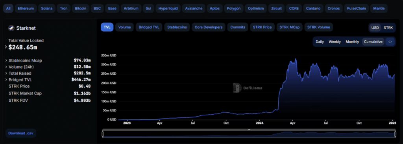Open the Hyperliquid chain page

click(x=168, y=9)
